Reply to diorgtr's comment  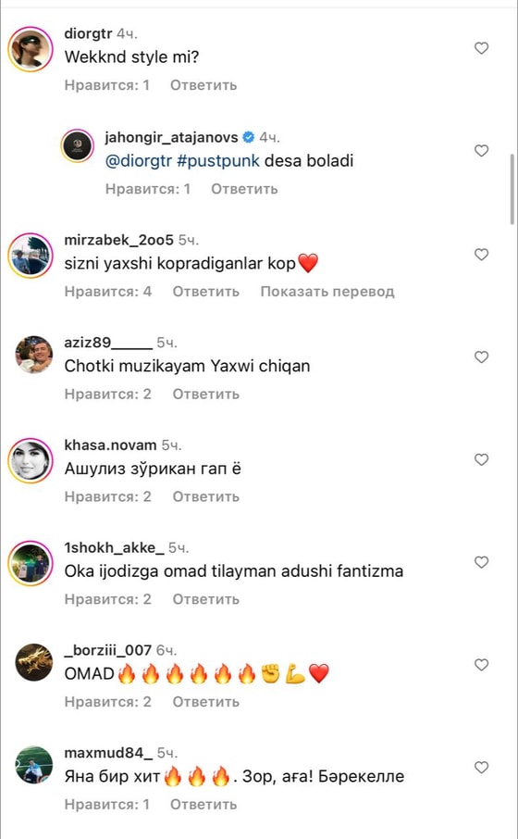203,85
